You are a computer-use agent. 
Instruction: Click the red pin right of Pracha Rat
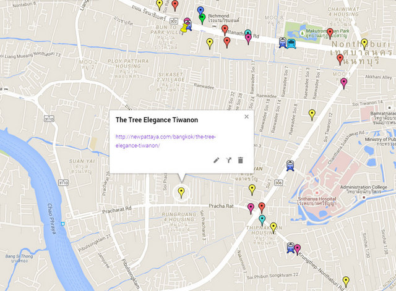point(262,208)
